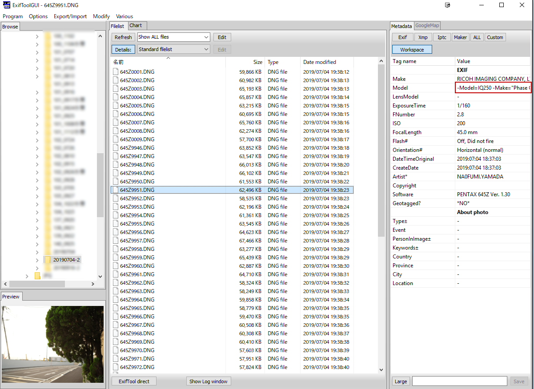Click the ExifTool direct button
This screenshot has width=534, height=389.
point(134,381)
